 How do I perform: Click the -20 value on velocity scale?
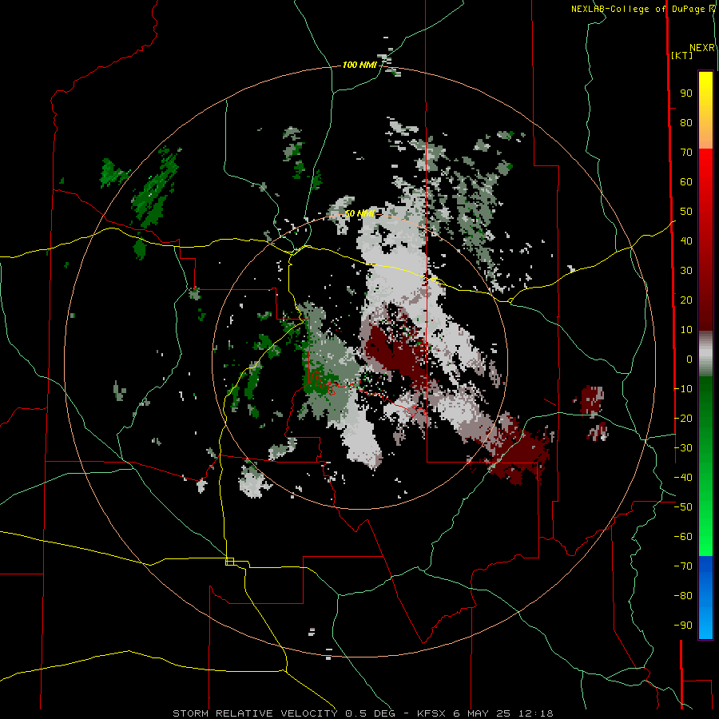coord(683,418)
